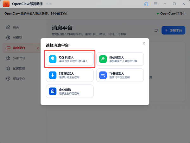Open AI模型 in the sidebar
This screenshot has height=143, width=190.
click(x=24, y=38)
